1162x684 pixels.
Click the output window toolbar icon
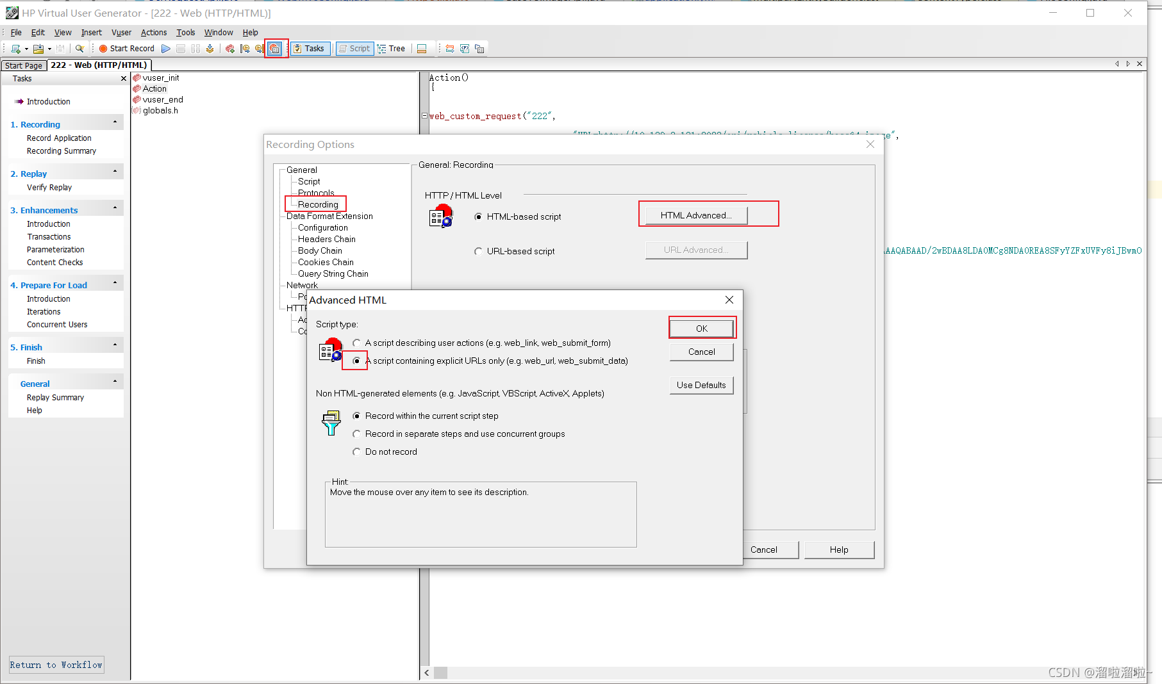422,49
